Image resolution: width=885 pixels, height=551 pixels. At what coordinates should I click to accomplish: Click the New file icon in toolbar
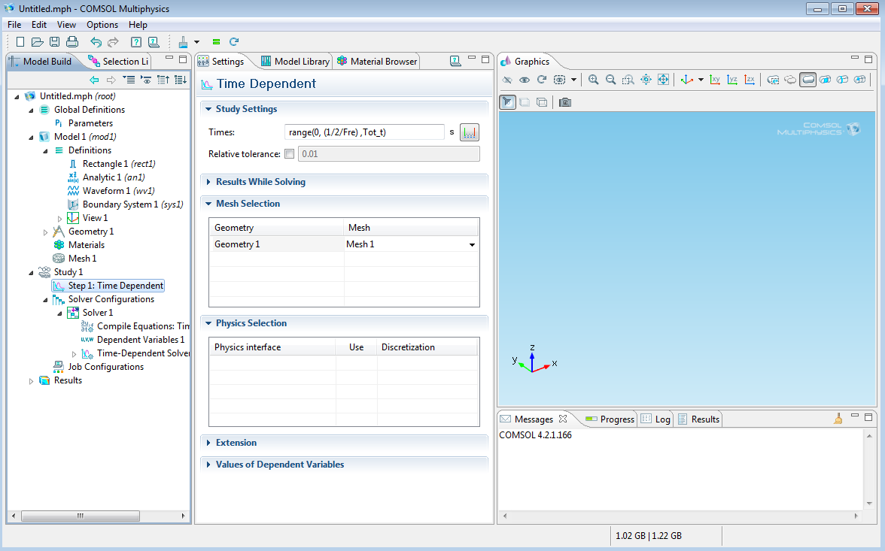click(20, 42)
